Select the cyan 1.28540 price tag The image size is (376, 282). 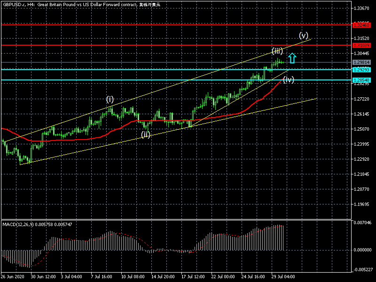click(361, 80)
